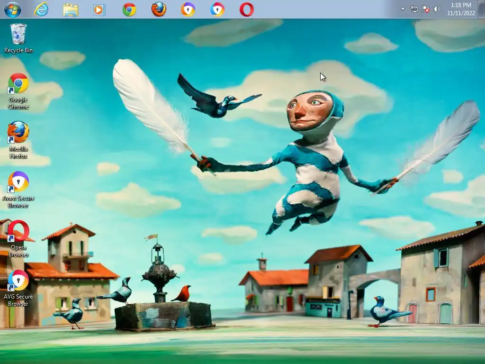Select Opera Browser desktop shortcut
The height and width of the screenshot is (364, 485).
(18, 239)
